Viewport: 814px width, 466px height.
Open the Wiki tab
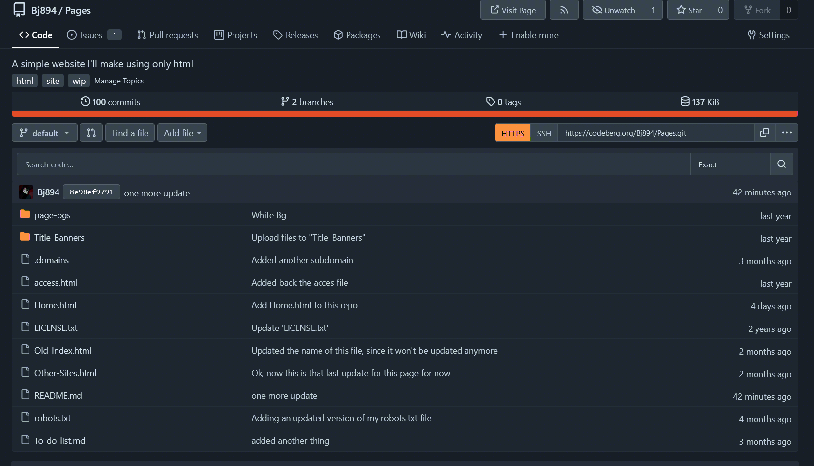(x=411, y=35)
